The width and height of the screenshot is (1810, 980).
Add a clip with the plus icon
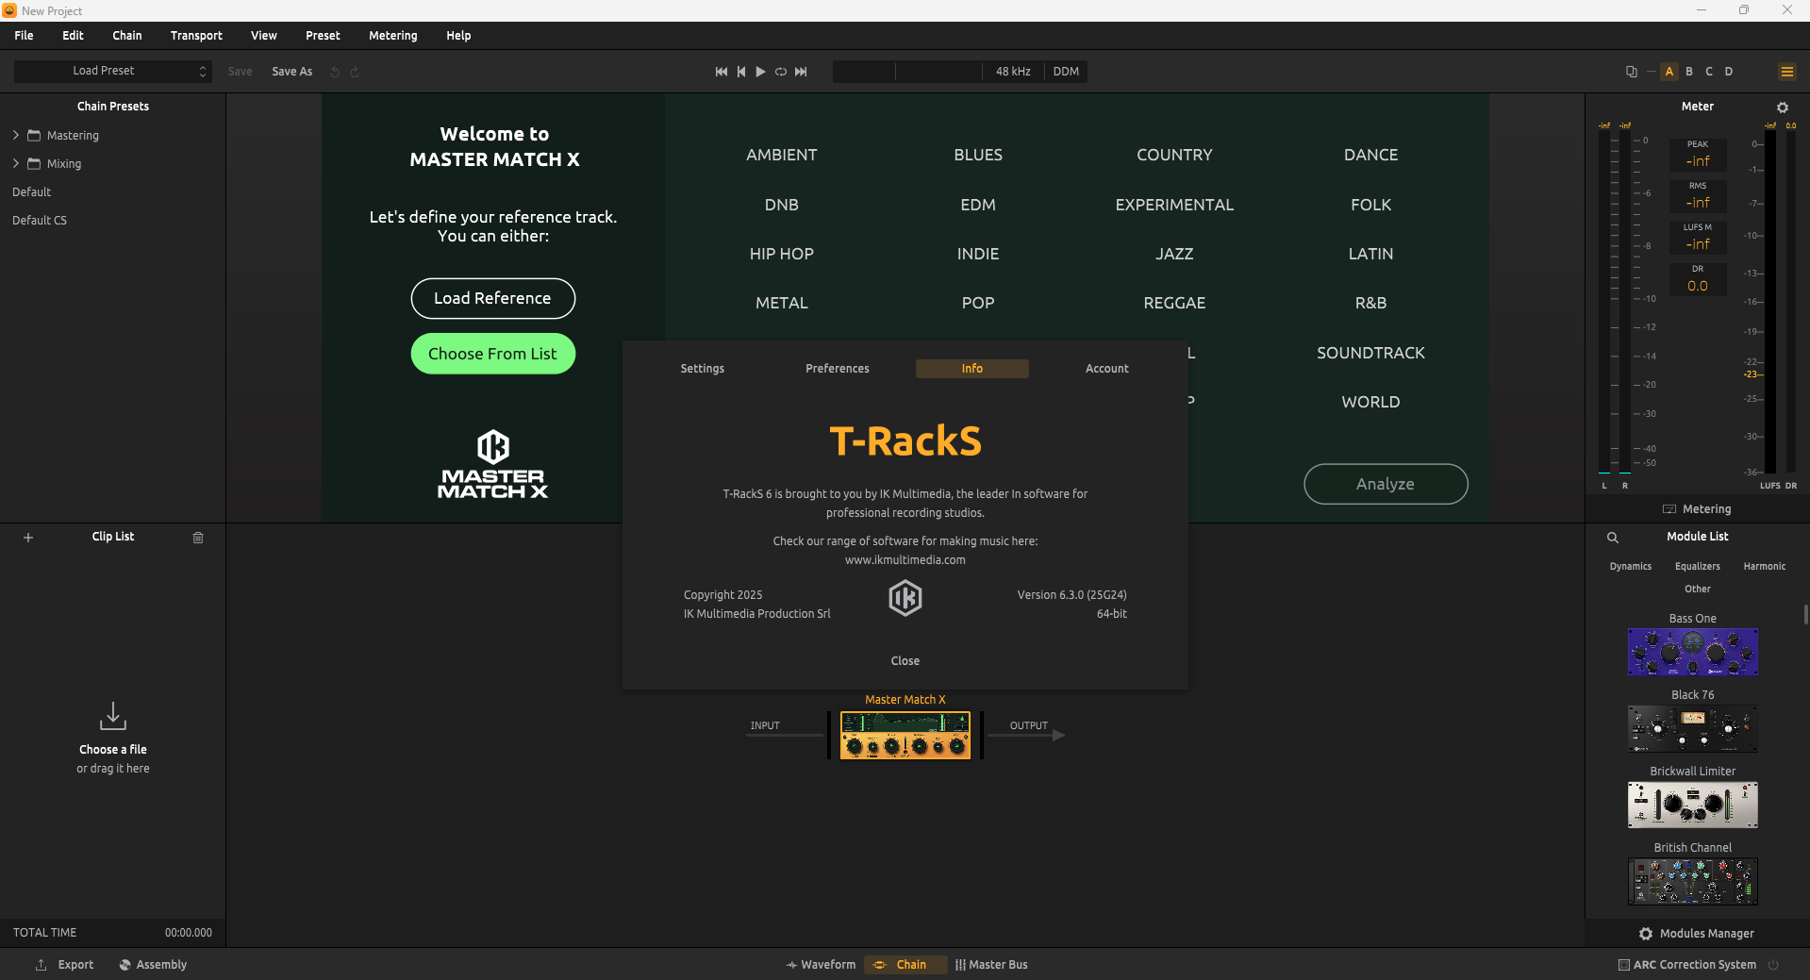[28, 538]
